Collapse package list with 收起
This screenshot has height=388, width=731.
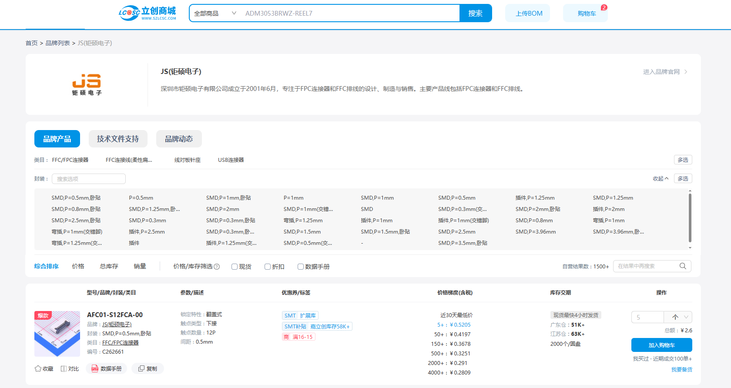661,179
